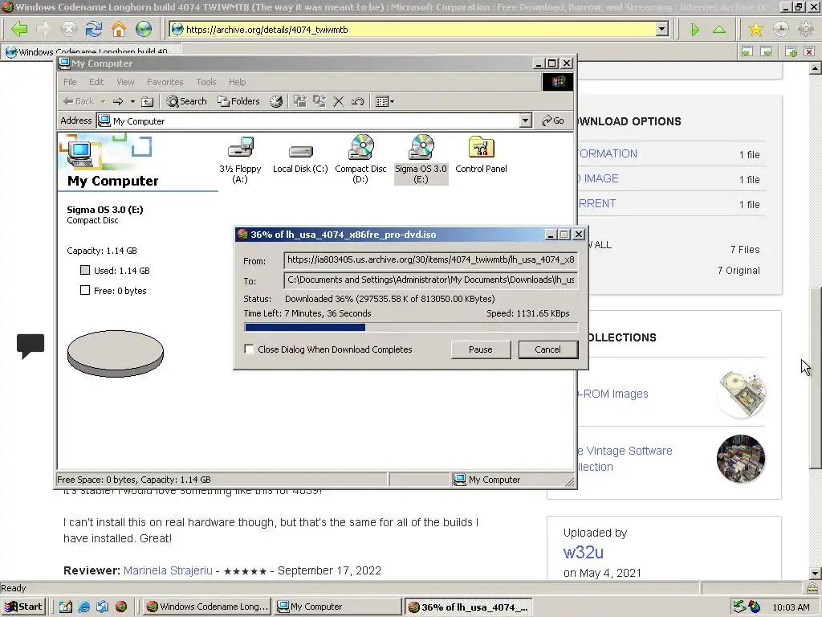
Task: Click My Computer Back button
Action: coord(79,101)
